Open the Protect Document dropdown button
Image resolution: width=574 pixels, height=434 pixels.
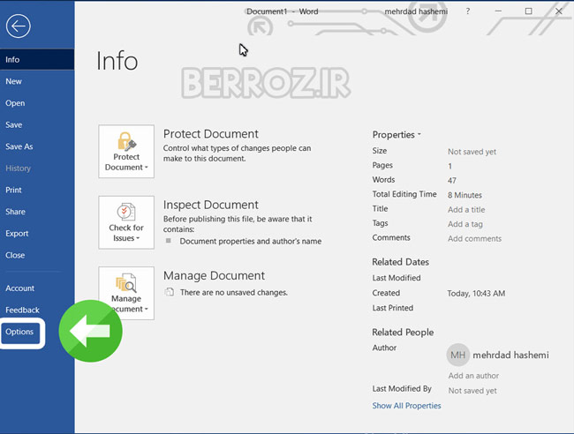126,152
